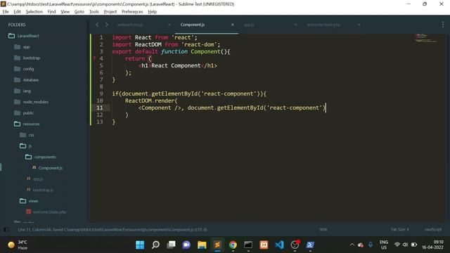Open the weather widget showing 34°C Haze
This screenshot has width=450, height=253.
coord(18,245)
